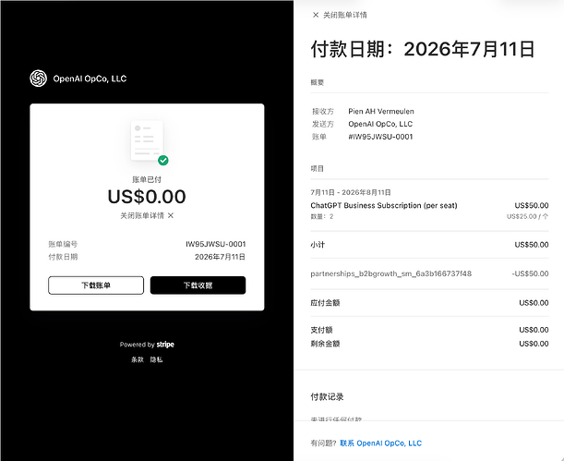Image resolution: width=564 pixels, height=461 pixels.
Task: Click the OpenAI OpCo, LLC header title
Action: coord(90,79)
